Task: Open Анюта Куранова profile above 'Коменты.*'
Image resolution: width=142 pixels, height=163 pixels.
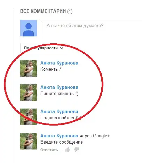Action: tap(59, 63)
